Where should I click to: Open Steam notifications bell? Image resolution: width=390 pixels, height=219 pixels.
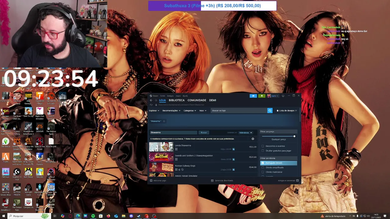point(262,96)
